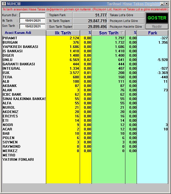Image resolution: width=171 pixels, height=194 pixels.
Task: Edit the Son Tarih date field
Action: tap(33, 26)
